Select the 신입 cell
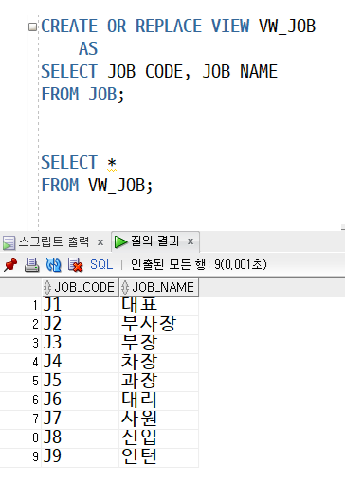Image resolution: width=345 pixels, height=499 pixels. click(x=159, y=437)
